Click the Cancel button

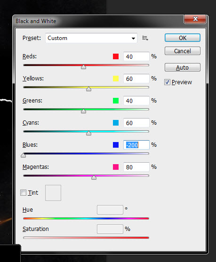click(183, 51)
